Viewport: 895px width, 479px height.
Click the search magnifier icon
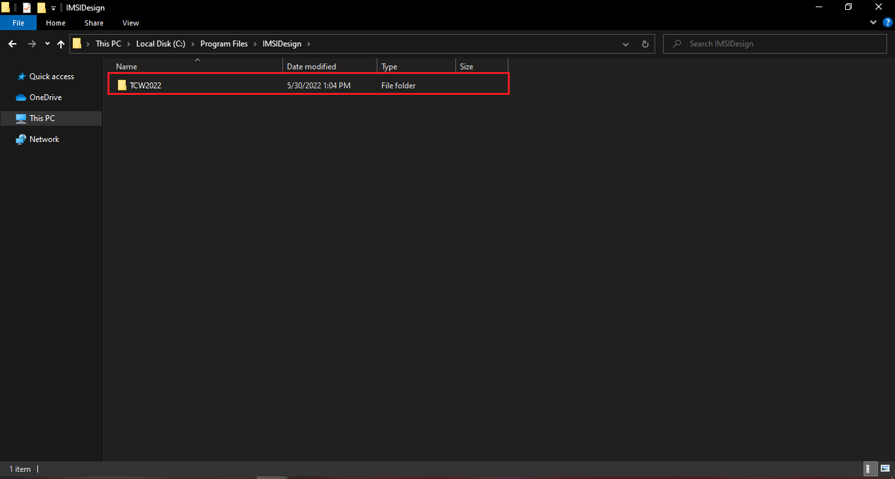pyautogui.click(x=676, y=44)
